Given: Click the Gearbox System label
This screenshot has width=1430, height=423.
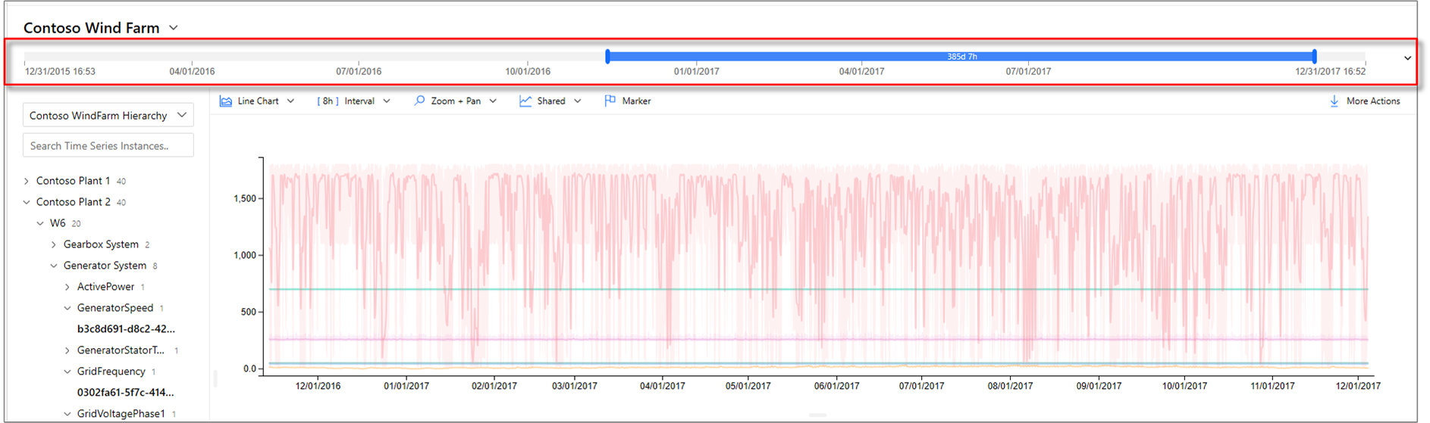Looking at the screenshot, I should 101,244.
